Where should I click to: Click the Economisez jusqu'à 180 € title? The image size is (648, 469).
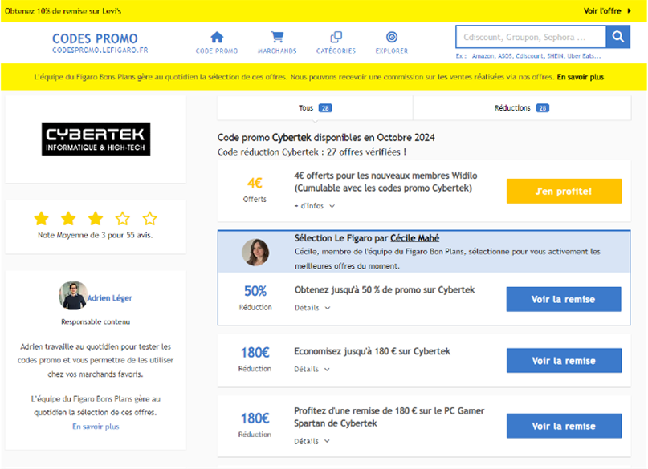(x=373, y=351)
